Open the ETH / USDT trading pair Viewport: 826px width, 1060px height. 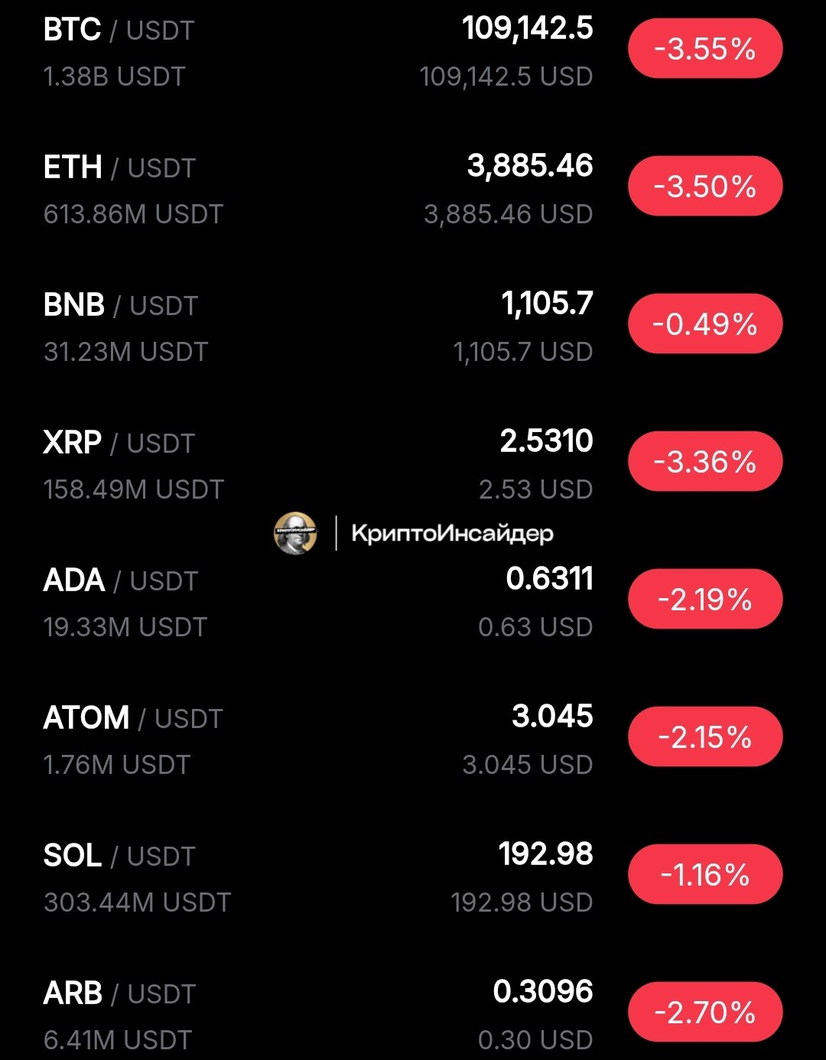click(119, 168)
